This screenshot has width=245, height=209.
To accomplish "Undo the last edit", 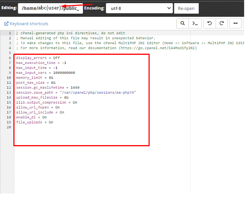I will pyautogui.click(x=210, y=23).
